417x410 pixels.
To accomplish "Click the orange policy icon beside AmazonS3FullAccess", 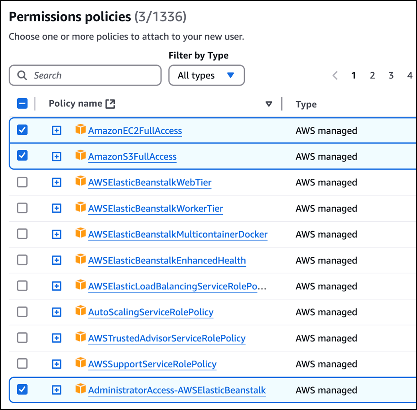I will tap(81, 155).
